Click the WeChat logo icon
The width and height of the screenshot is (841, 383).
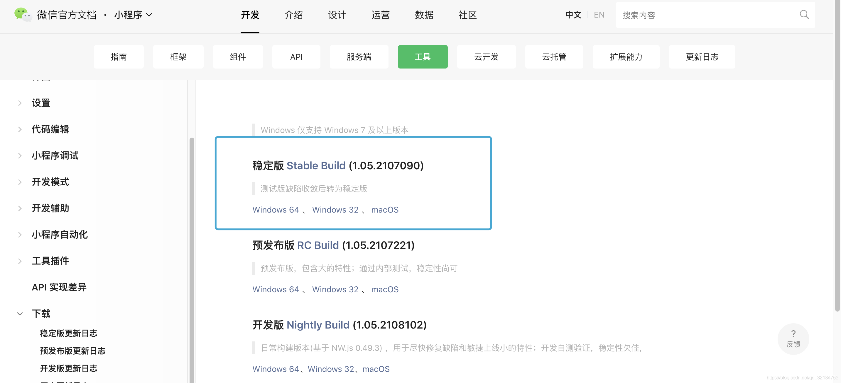(x=23, y=15)
